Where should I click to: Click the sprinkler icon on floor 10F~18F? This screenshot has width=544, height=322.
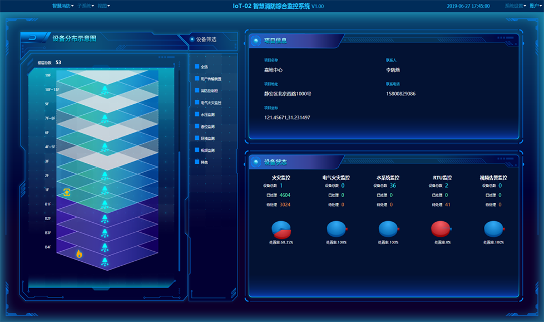tap(104, 89)
